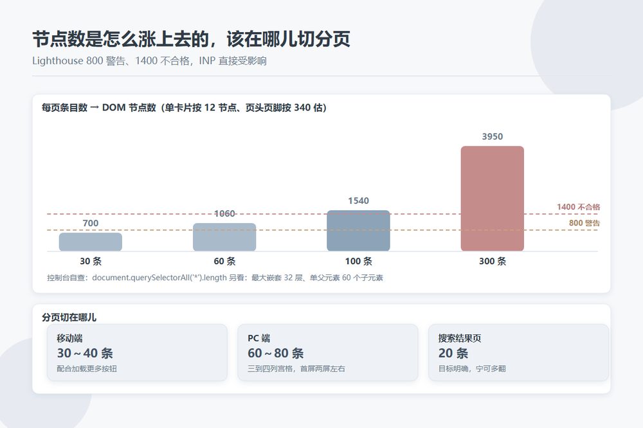Click the 60 条 bar in chart
Viewport: 643px width, 428px height.
click(224, 237)
